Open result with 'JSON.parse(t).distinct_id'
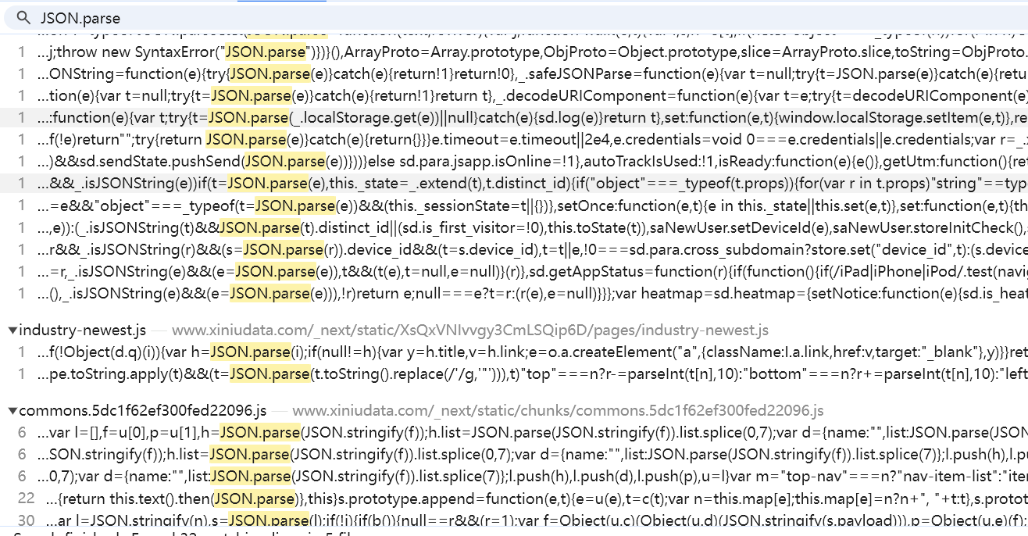The width and height of the screenshot is (1028, 536). [x=514, y=227]
